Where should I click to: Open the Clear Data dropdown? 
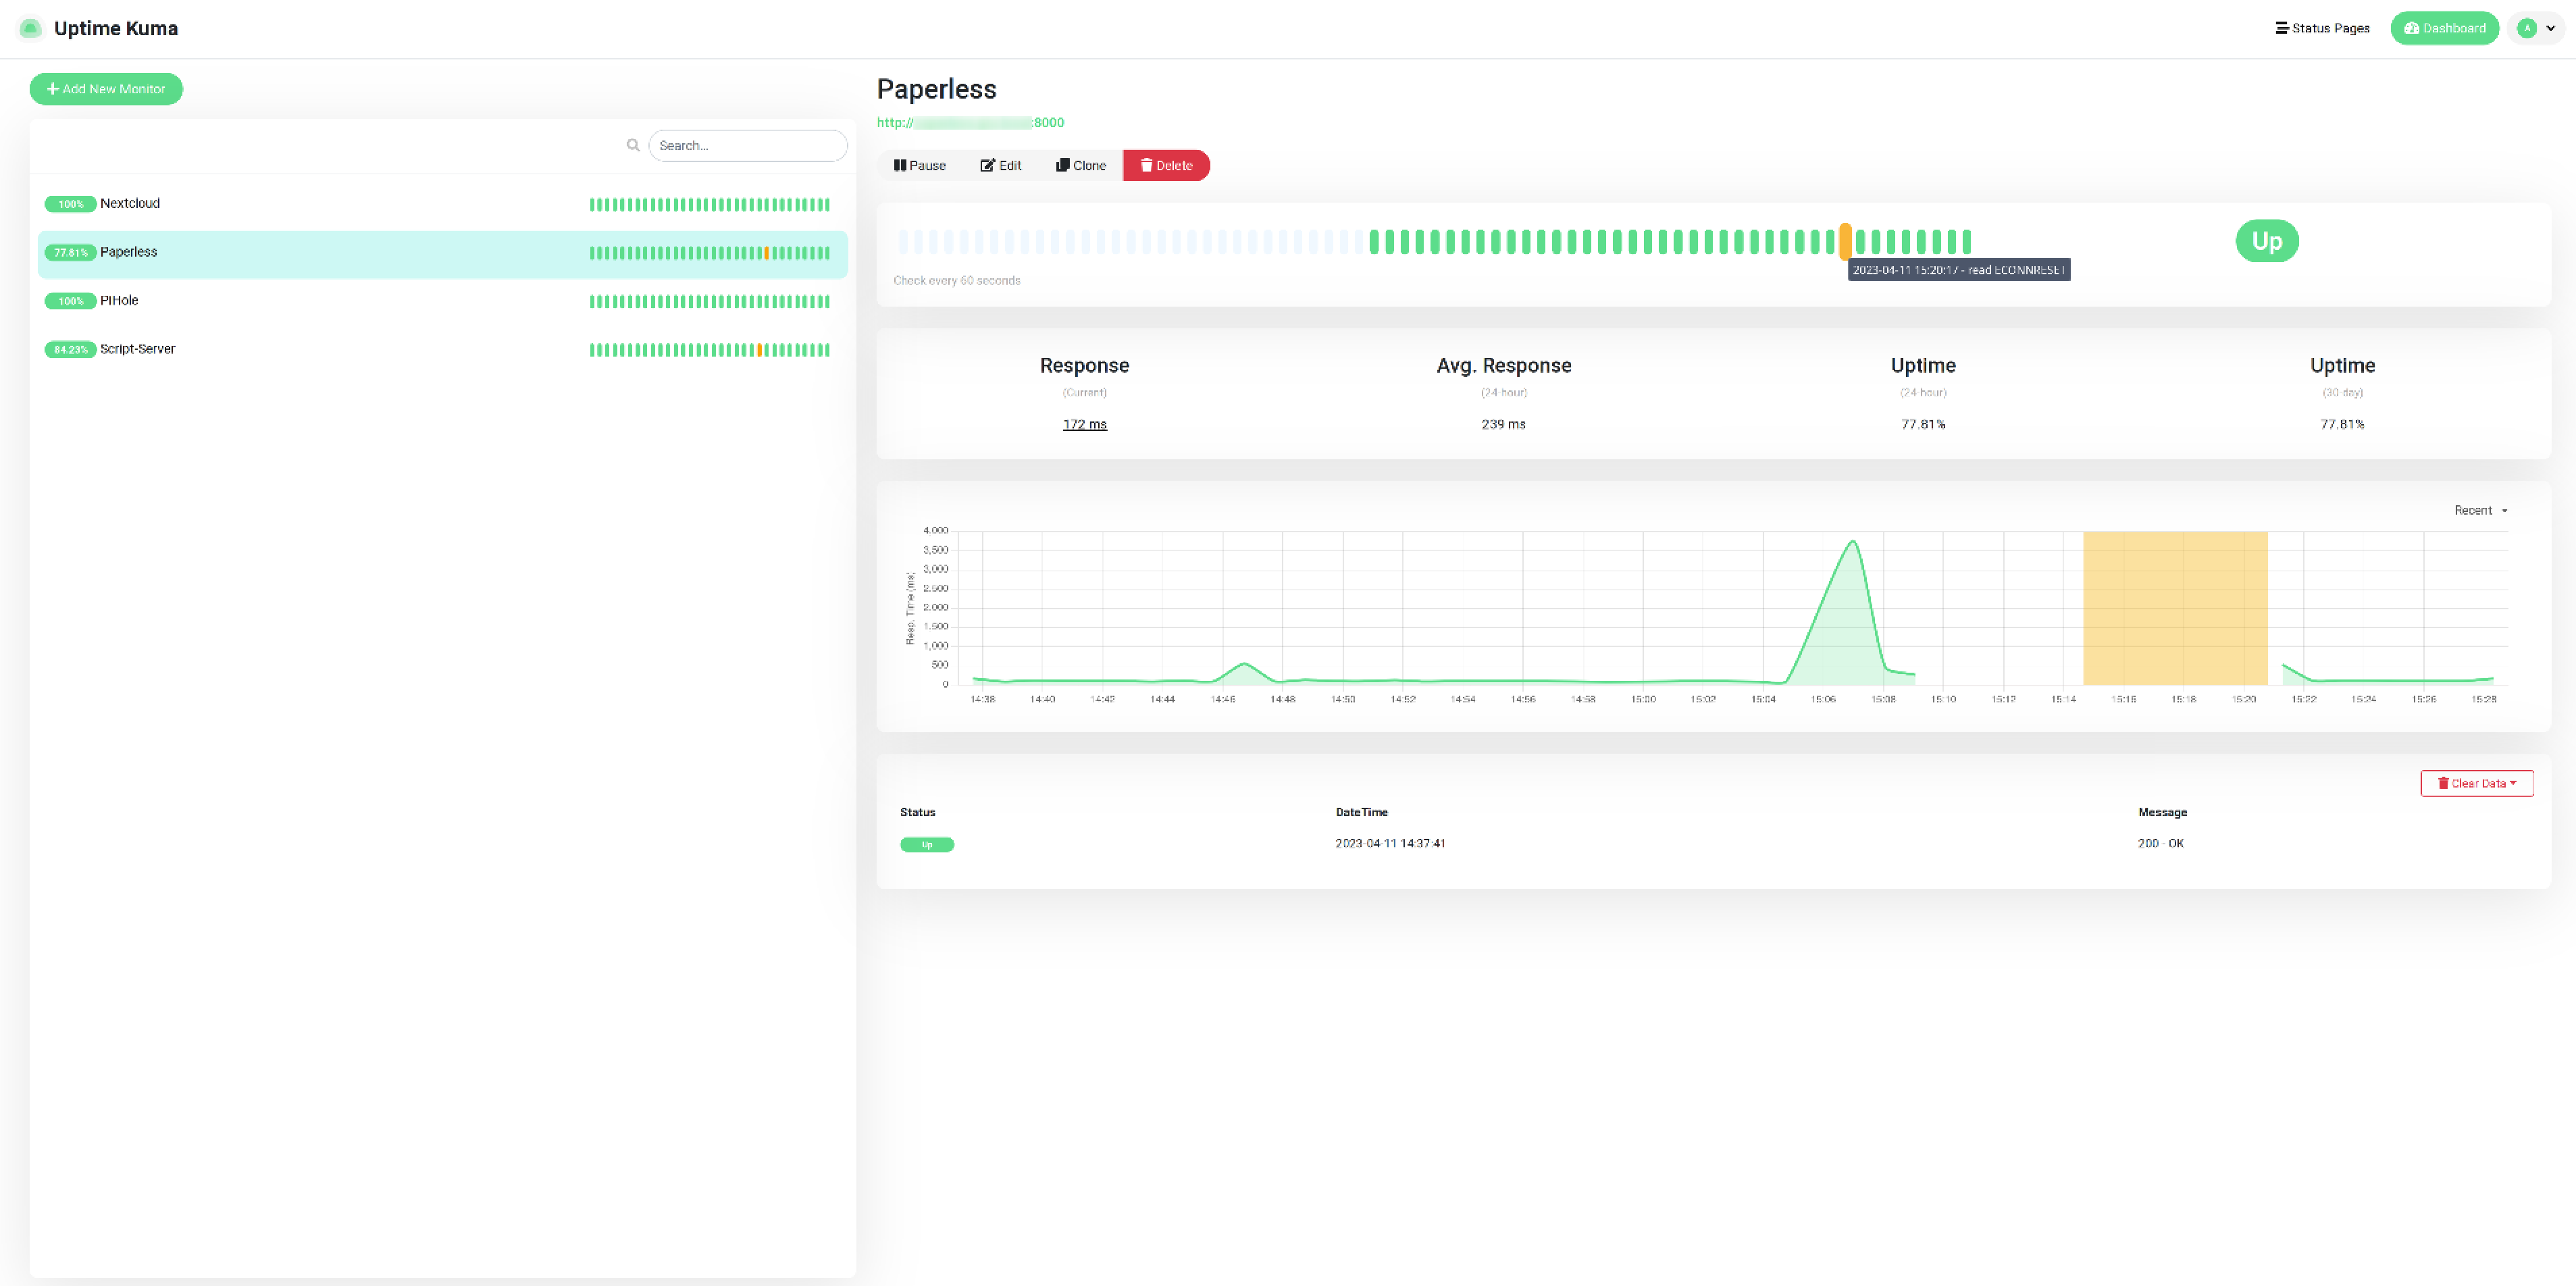click(2476, 783)
